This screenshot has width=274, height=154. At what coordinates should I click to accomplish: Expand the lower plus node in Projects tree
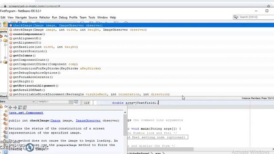point(5,58)
